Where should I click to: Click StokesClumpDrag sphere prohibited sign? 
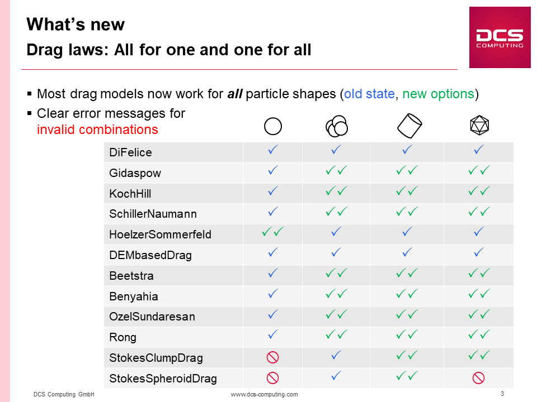272,357
